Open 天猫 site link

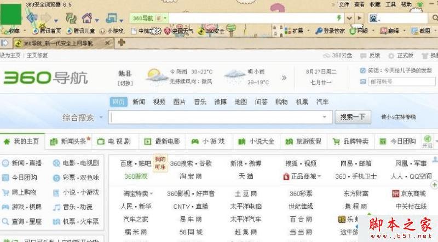pos(245,176)
